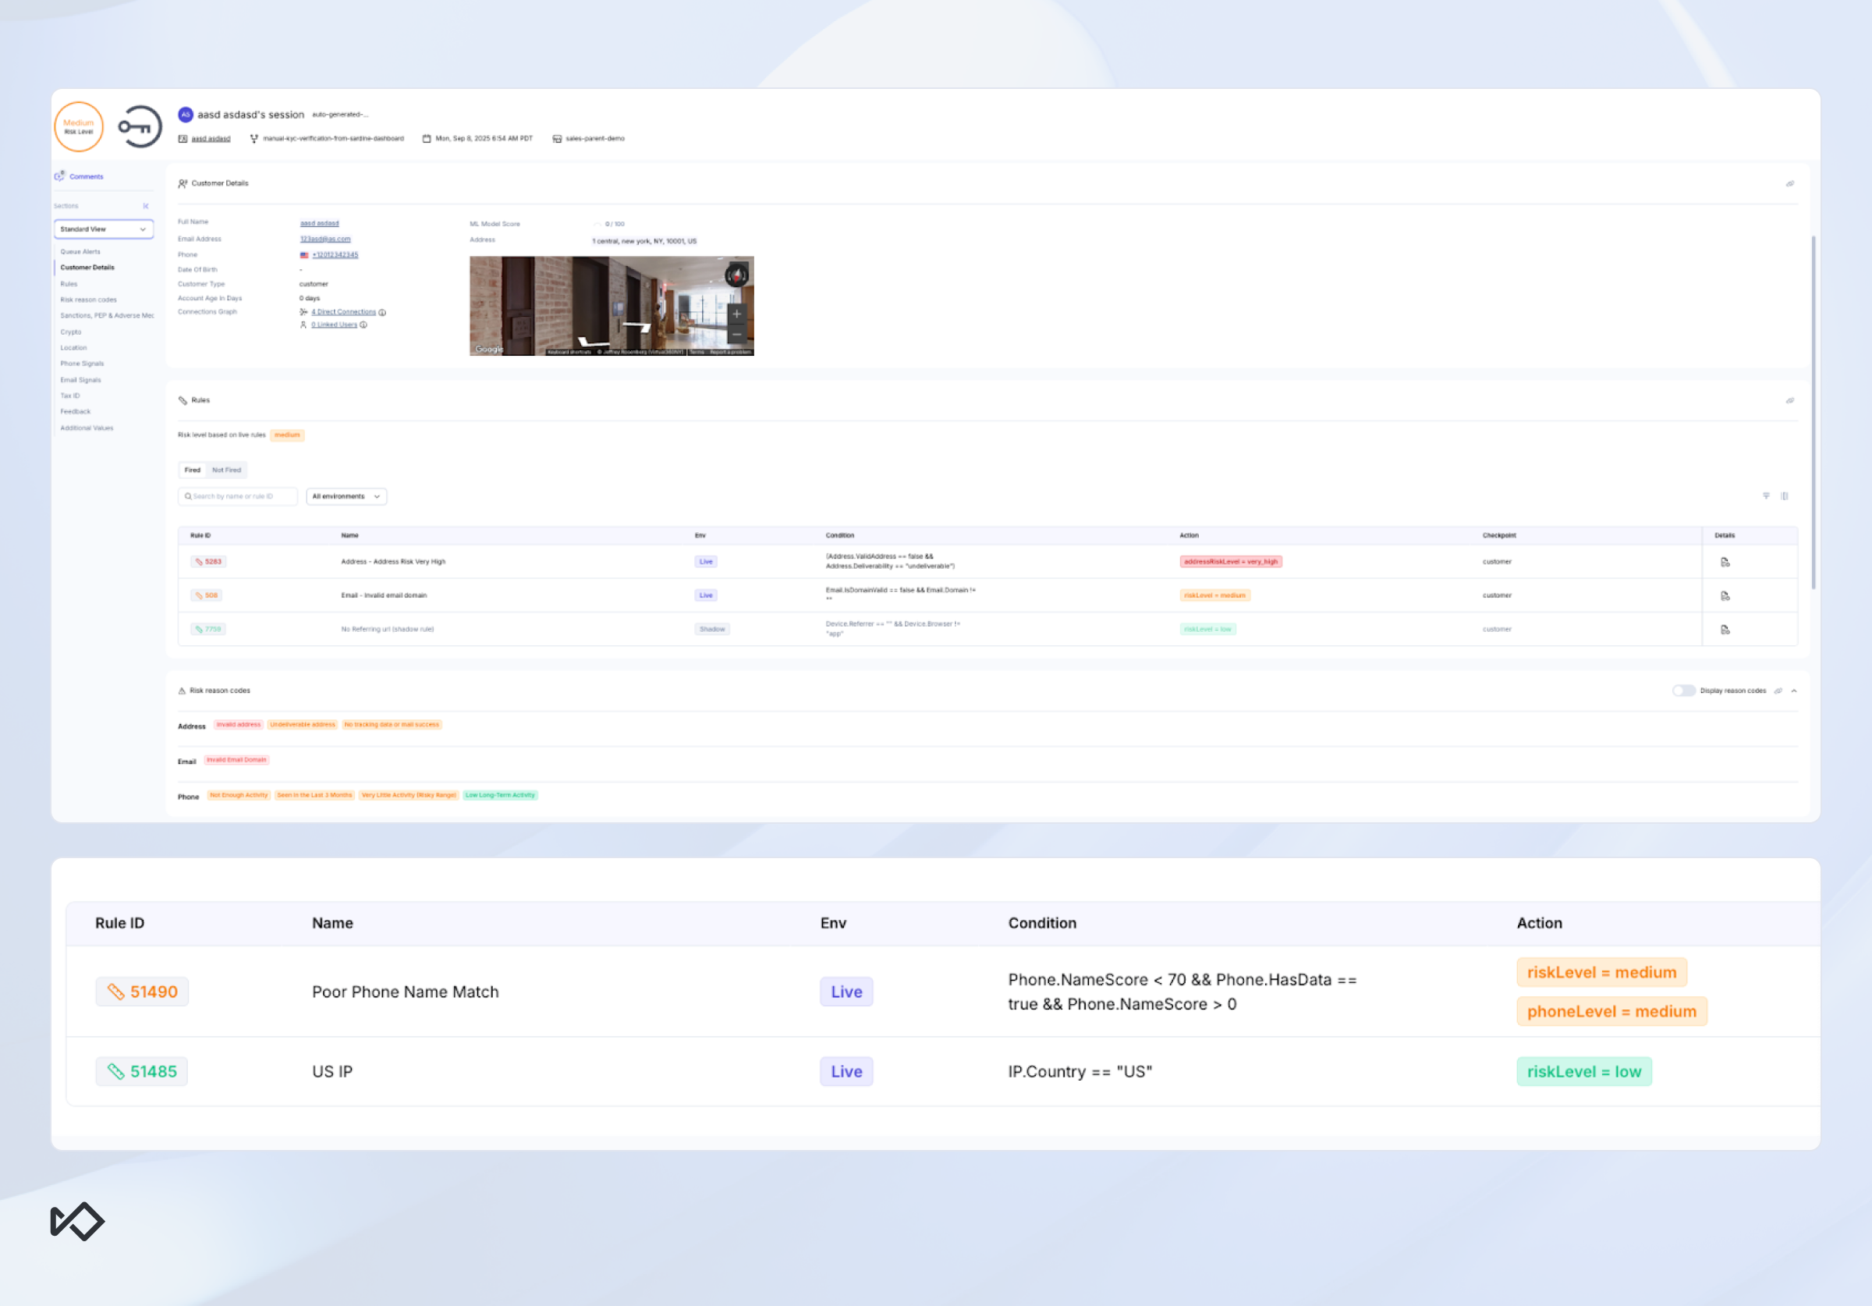
Task: Collapse the Risk reason codes section chevron
Action: [x=1793, y=690]
